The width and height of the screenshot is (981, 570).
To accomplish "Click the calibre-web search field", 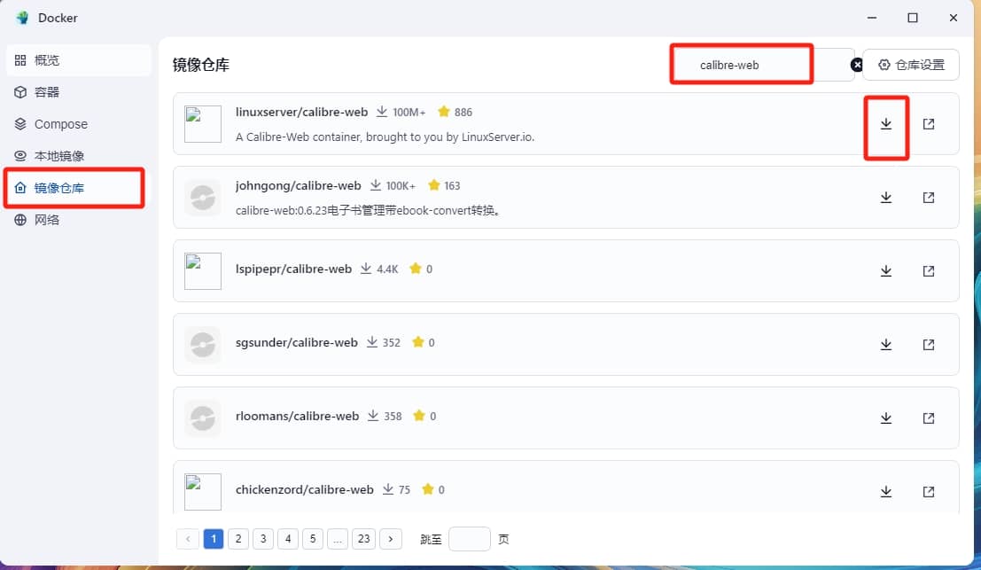I will click(762, 65).
